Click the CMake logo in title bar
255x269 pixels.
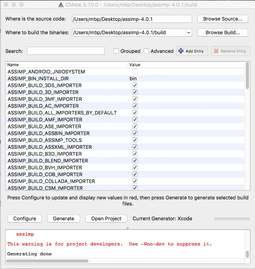(x=61, y=5)
